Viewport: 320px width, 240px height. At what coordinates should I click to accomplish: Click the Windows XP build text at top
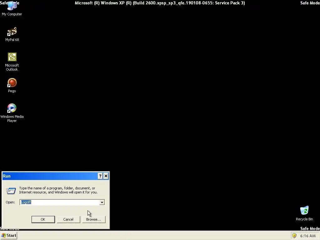(160, 3)
